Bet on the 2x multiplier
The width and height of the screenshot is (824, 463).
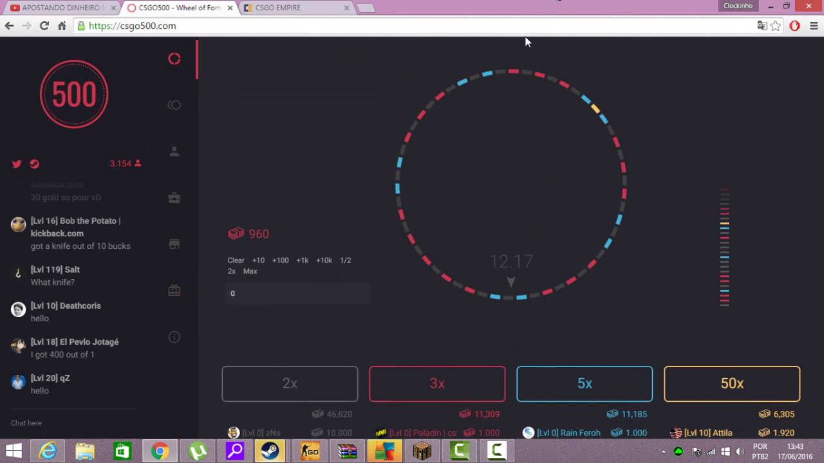(x=290, y=384)
